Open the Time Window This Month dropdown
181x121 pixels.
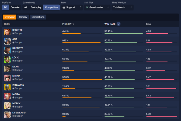click(122, 7)
